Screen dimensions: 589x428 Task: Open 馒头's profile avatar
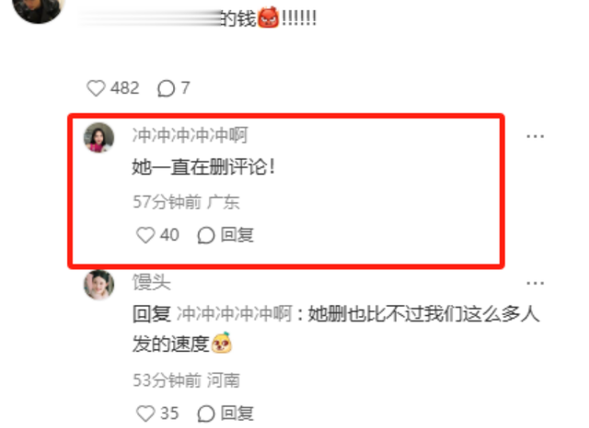(98, 286)
